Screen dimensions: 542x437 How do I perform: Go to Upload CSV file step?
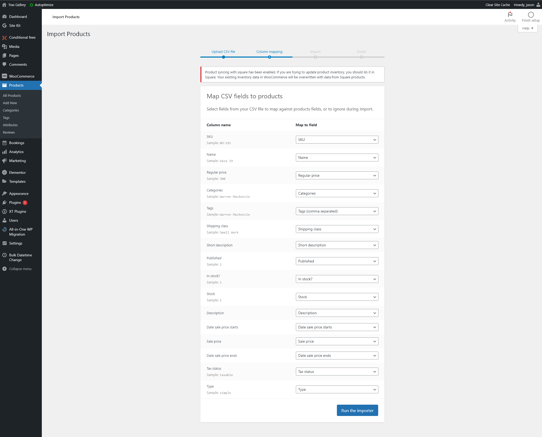(223, 52)
